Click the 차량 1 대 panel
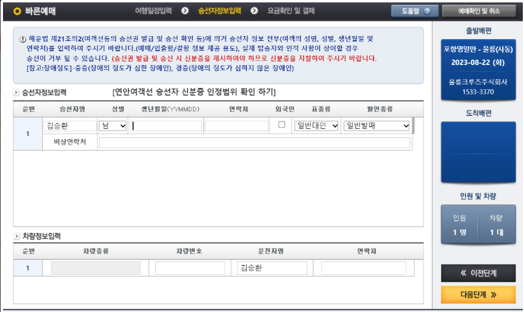 point(496,225)
